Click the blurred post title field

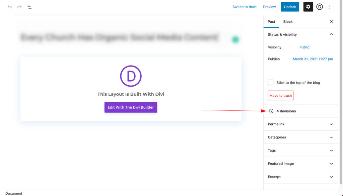click(120, 37)
